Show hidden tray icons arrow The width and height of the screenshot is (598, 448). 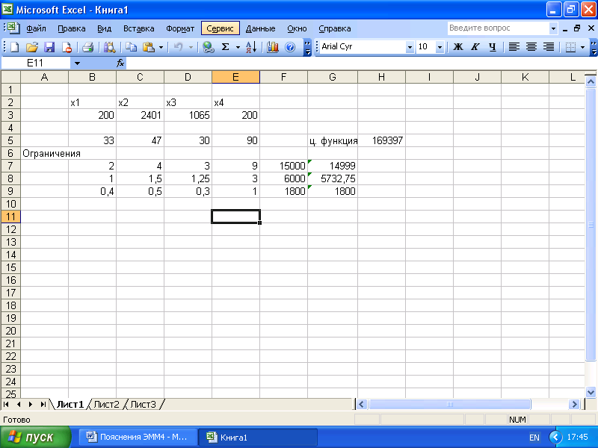pos(555,438)
